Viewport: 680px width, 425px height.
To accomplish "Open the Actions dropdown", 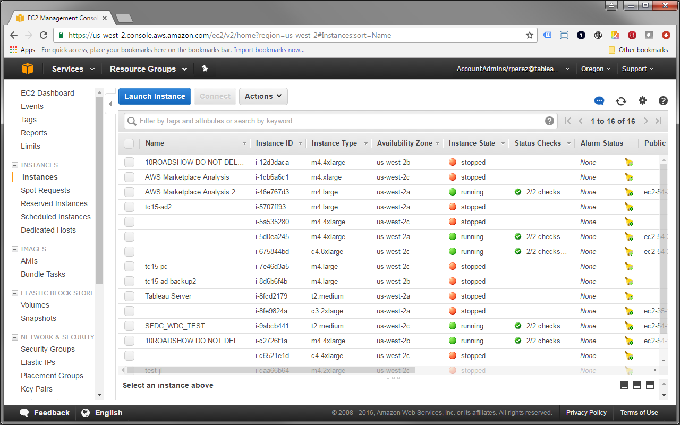I will coord(263,96).
